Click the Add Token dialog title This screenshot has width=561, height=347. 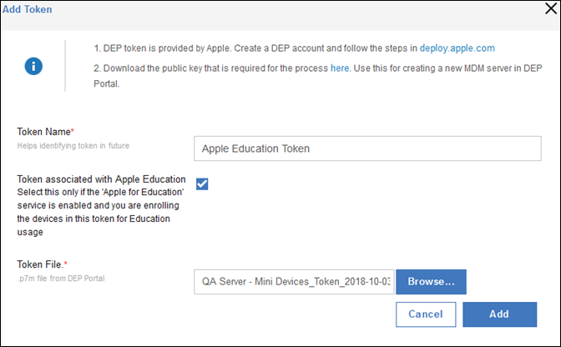(x=28, y=9)
